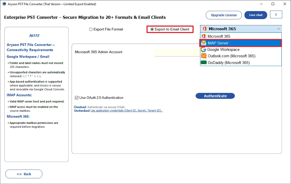Click the Microsoft 365: heading in notes
Viewport: 291px width, 184px height.
tap(18, 116)
